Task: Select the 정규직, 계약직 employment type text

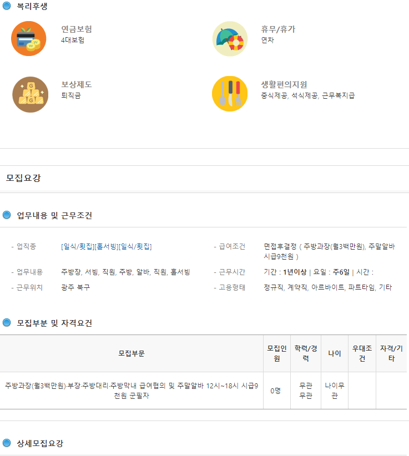Action: (x=327, y=287)
